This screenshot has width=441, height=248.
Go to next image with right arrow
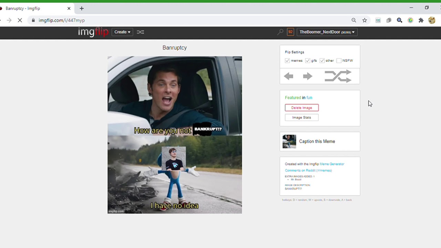point(308,76)
